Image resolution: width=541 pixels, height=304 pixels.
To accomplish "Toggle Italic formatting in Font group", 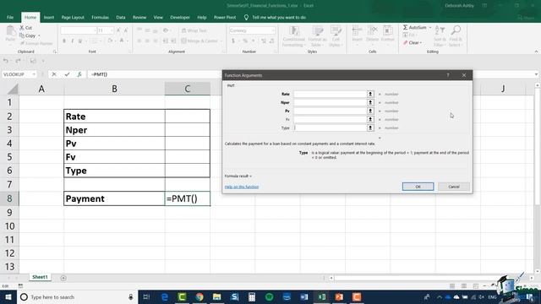I will click(x=72, y=41).
